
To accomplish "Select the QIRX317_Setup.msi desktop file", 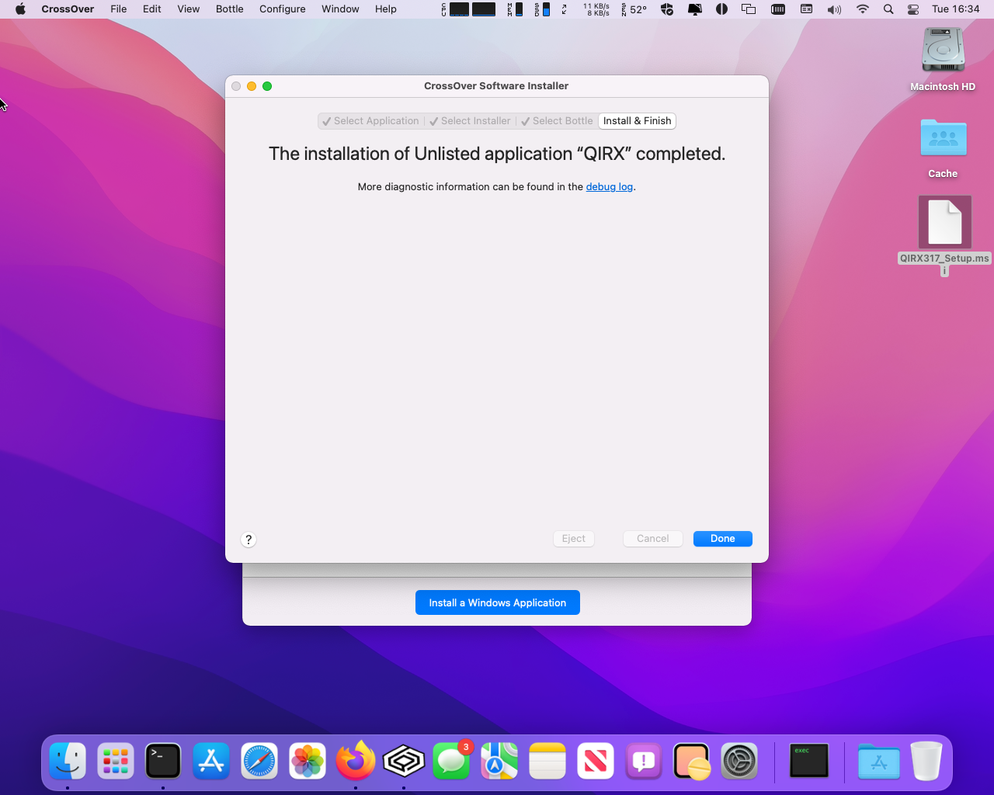I will point(944,235).
